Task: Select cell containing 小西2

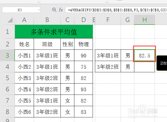Action: [x=24, y=67]
